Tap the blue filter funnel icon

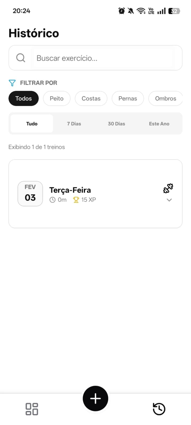pyautogui.click(x=12, y=83)
